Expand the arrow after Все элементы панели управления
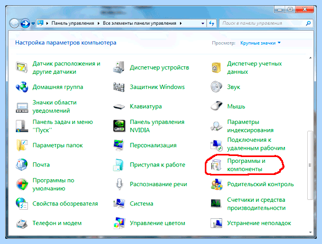Screen dimensions: 322x244 (x=181, y=23)
